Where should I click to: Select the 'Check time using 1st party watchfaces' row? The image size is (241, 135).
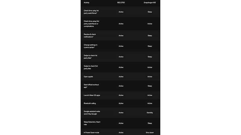120,12
